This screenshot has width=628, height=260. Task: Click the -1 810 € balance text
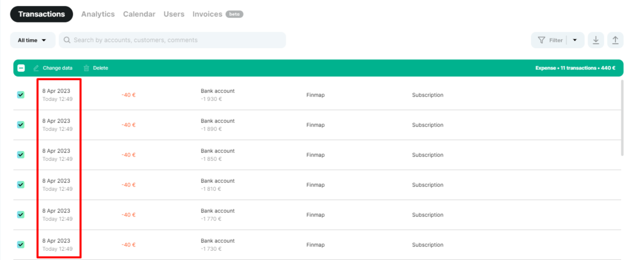tap(211, 189)
